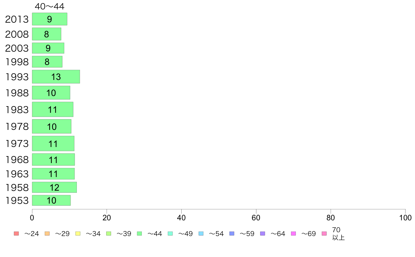
Task: Click the 1958 bar with value 12
Action: pyautogui.click(x=54, y=188)
